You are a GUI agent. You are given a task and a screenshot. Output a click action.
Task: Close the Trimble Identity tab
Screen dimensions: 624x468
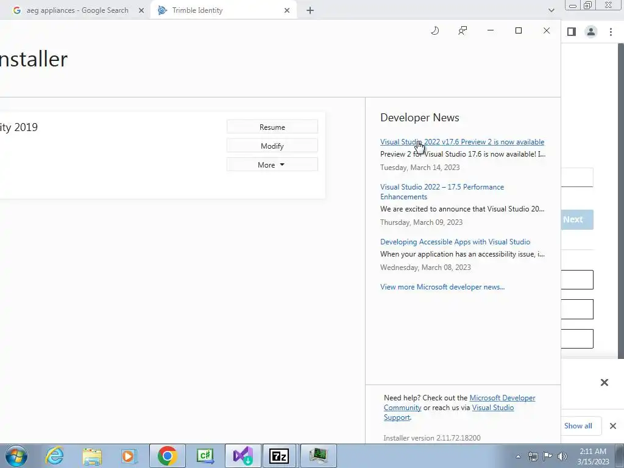(287, 11)
